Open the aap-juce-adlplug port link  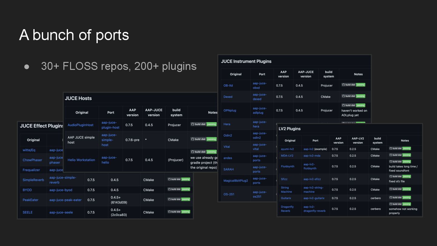(260, 110)
